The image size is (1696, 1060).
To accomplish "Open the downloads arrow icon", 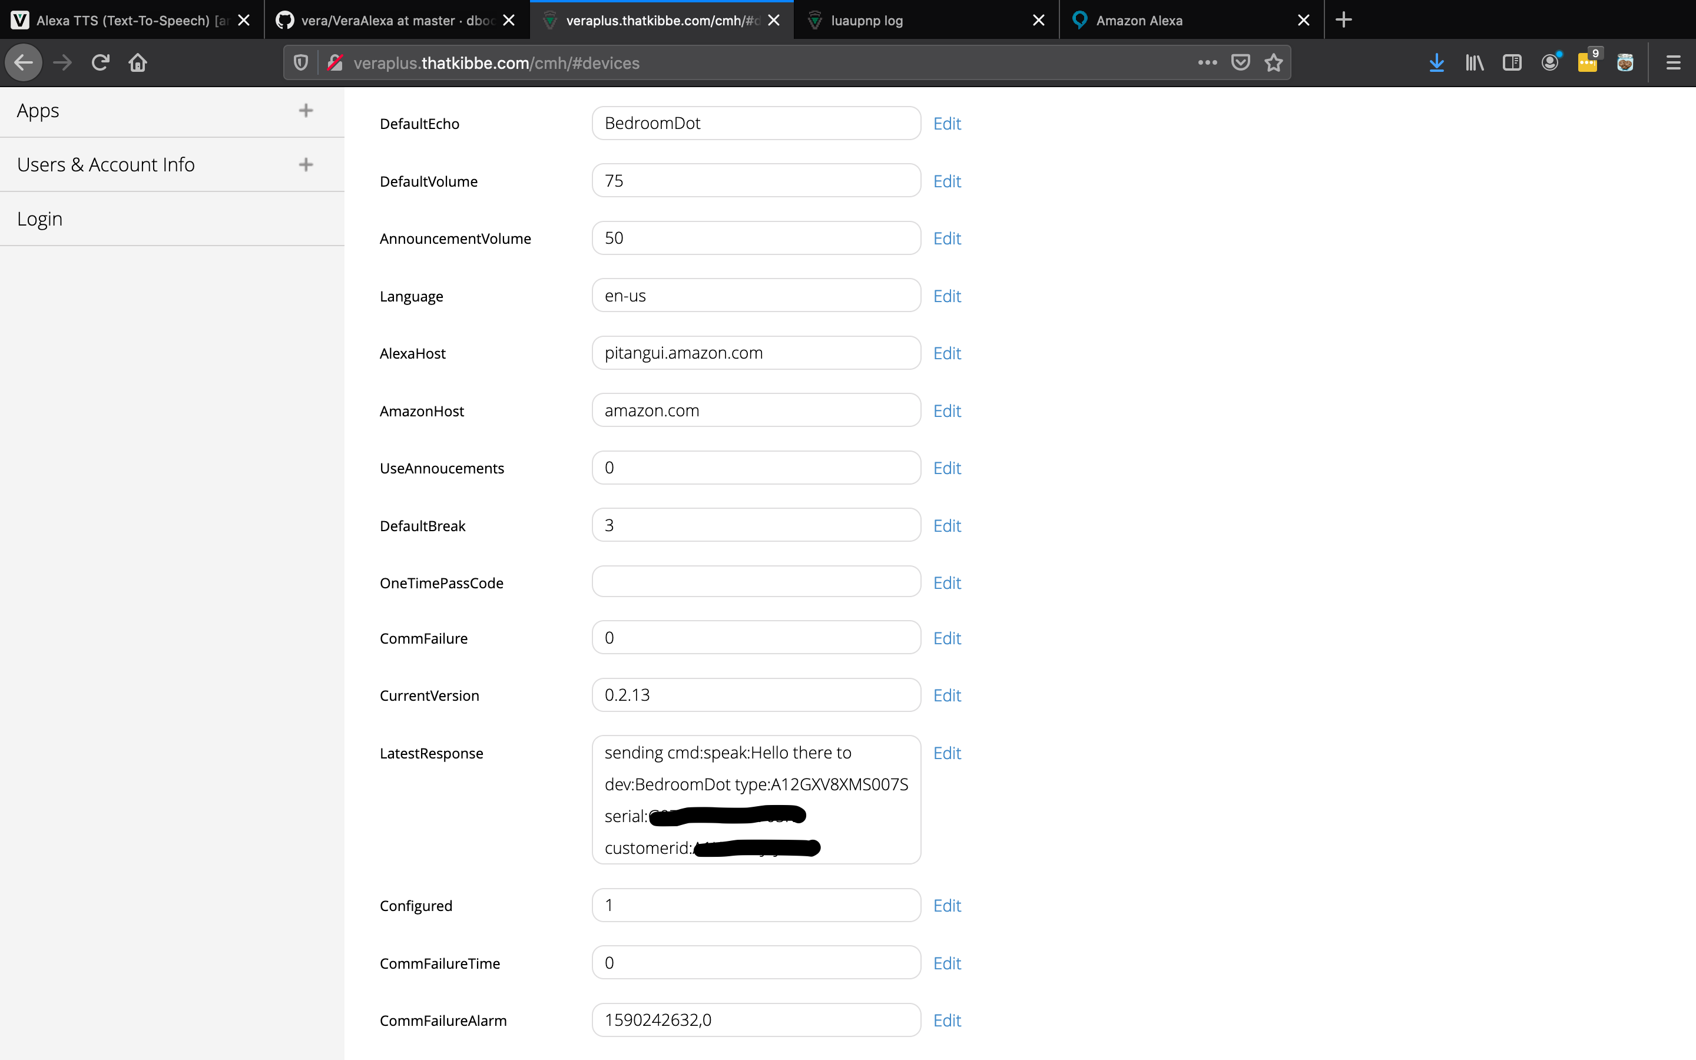I will (1436, 63).
